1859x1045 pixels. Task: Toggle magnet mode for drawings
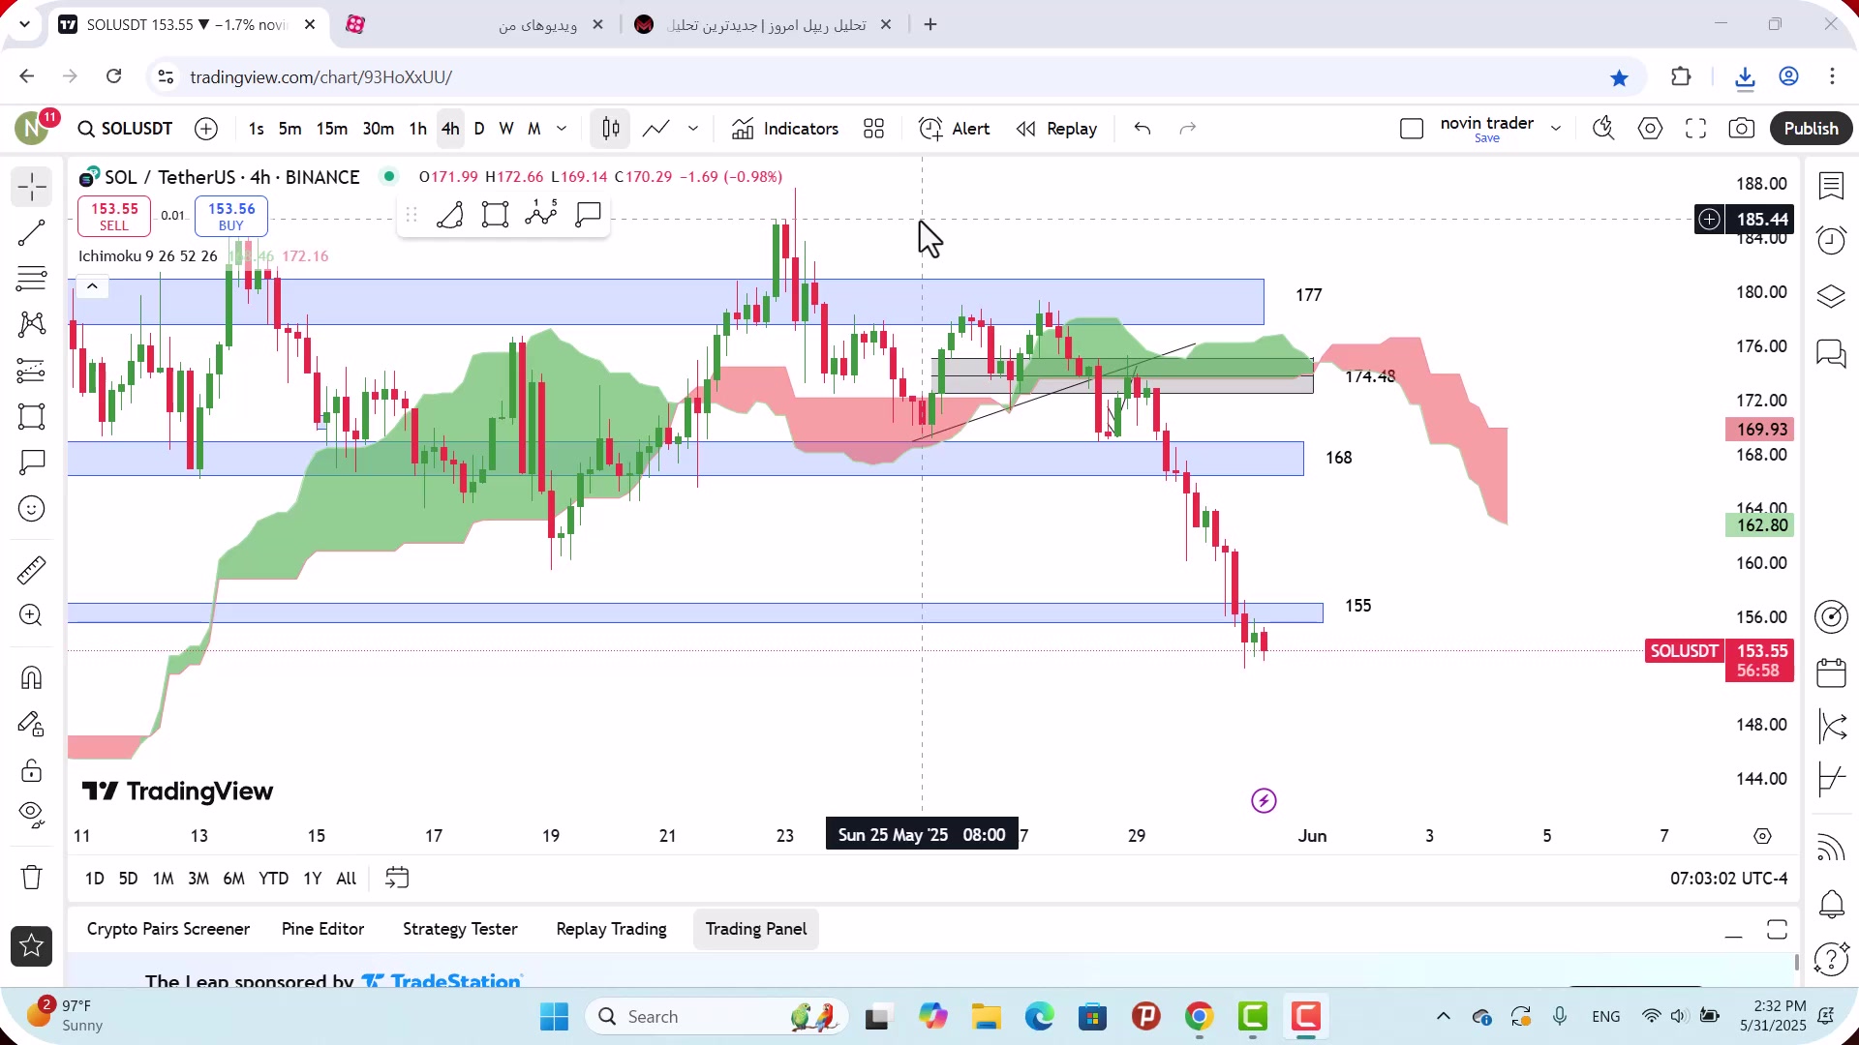[32, 677]
